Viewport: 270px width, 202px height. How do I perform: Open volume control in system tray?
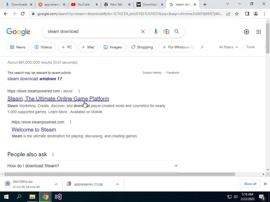click(236, 197)
